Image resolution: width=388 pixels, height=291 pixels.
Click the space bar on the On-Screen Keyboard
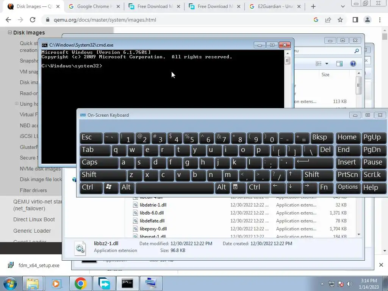coord(175,188)
